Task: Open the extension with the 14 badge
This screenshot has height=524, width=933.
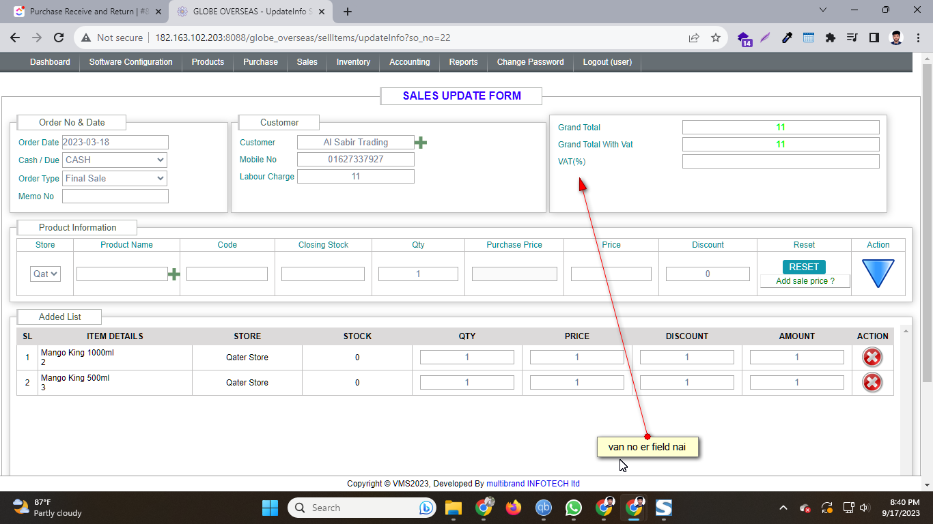Action: [x=744, y=39]
